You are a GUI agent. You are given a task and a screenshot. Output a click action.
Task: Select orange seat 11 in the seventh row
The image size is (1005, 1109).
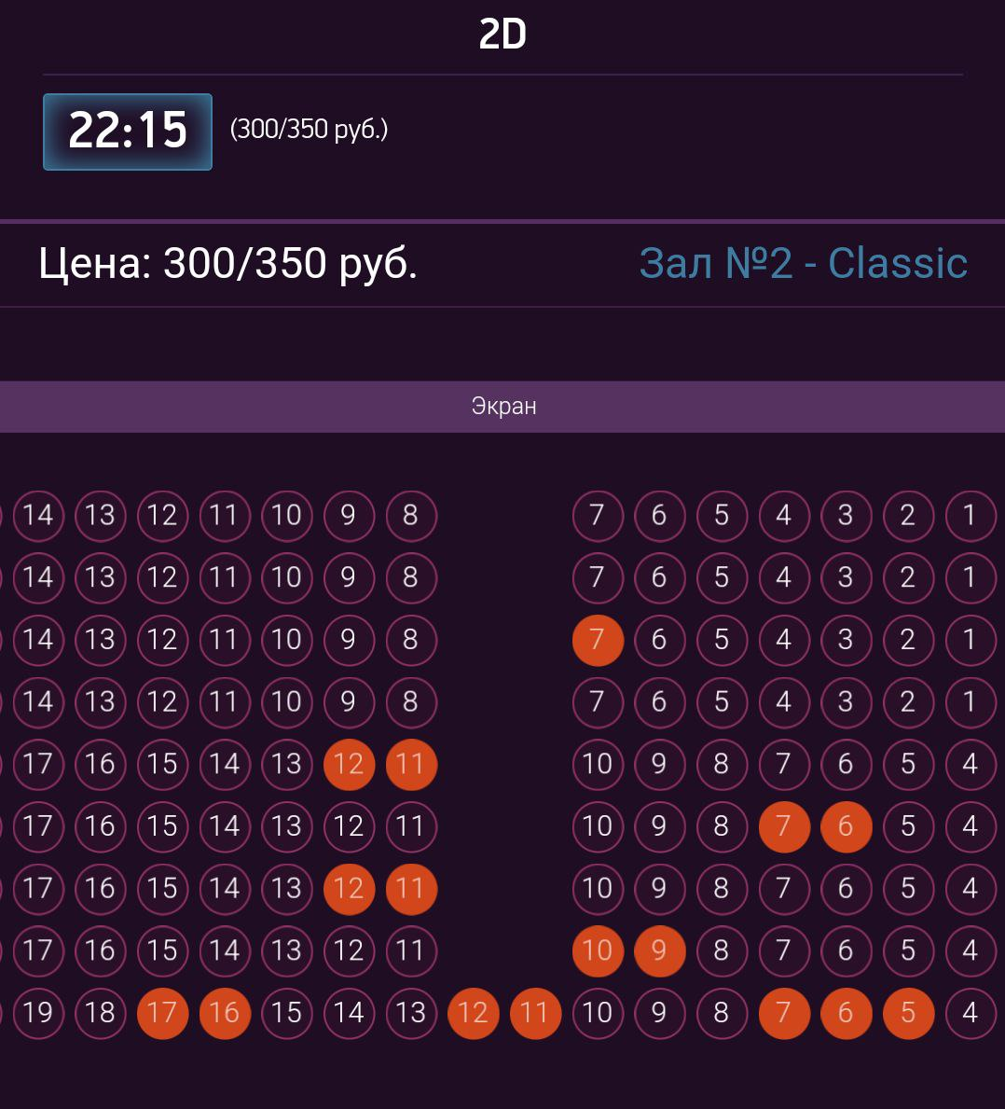(x=411, y=888)
